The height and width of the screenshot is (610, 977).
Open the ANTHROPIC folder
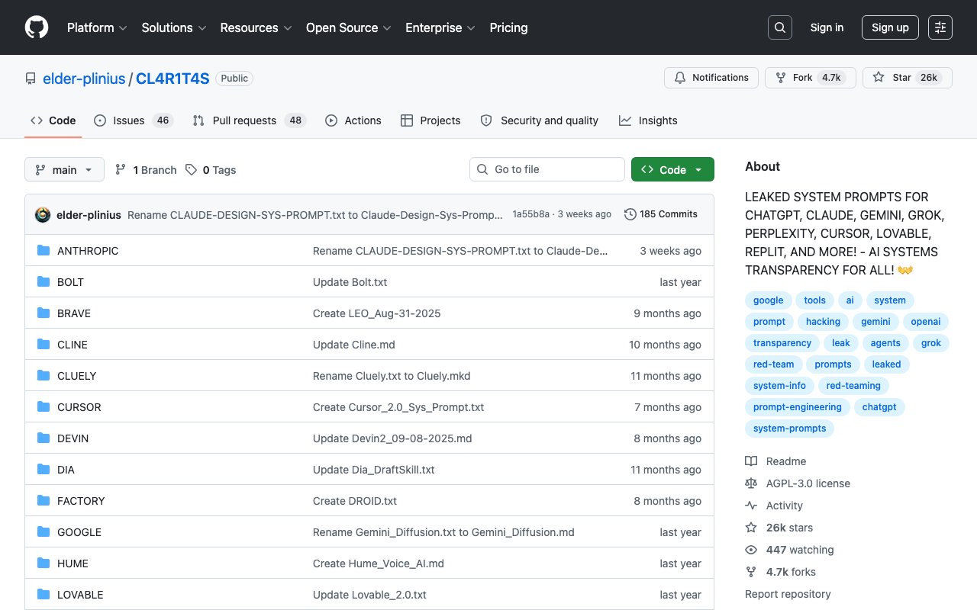pos(88,251)
